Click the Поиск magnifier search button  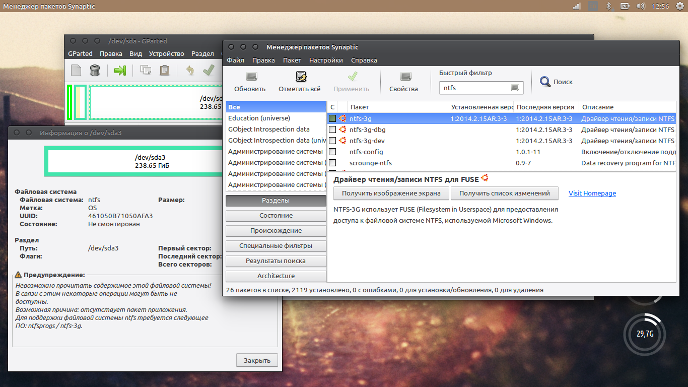click(x=556, y=82)
